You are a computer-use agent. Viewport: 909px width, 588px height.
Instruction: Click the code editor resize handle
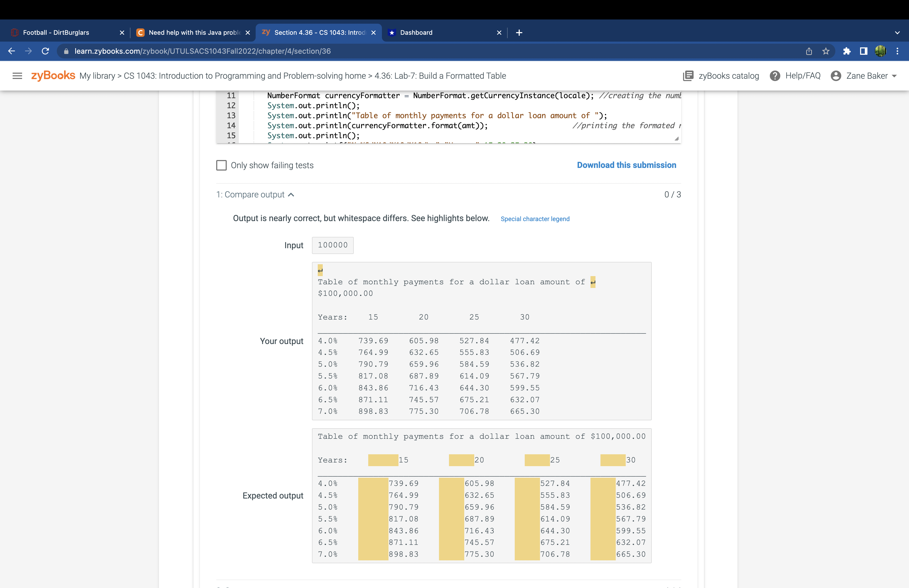point(677,139)
